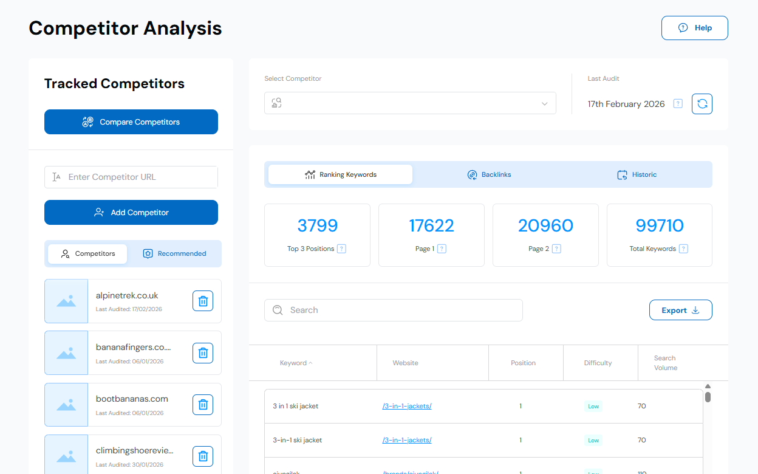Viewport: 758px width, 474px height.
Task: Click Page 2 help icon
Action: [x=556, y=249]
